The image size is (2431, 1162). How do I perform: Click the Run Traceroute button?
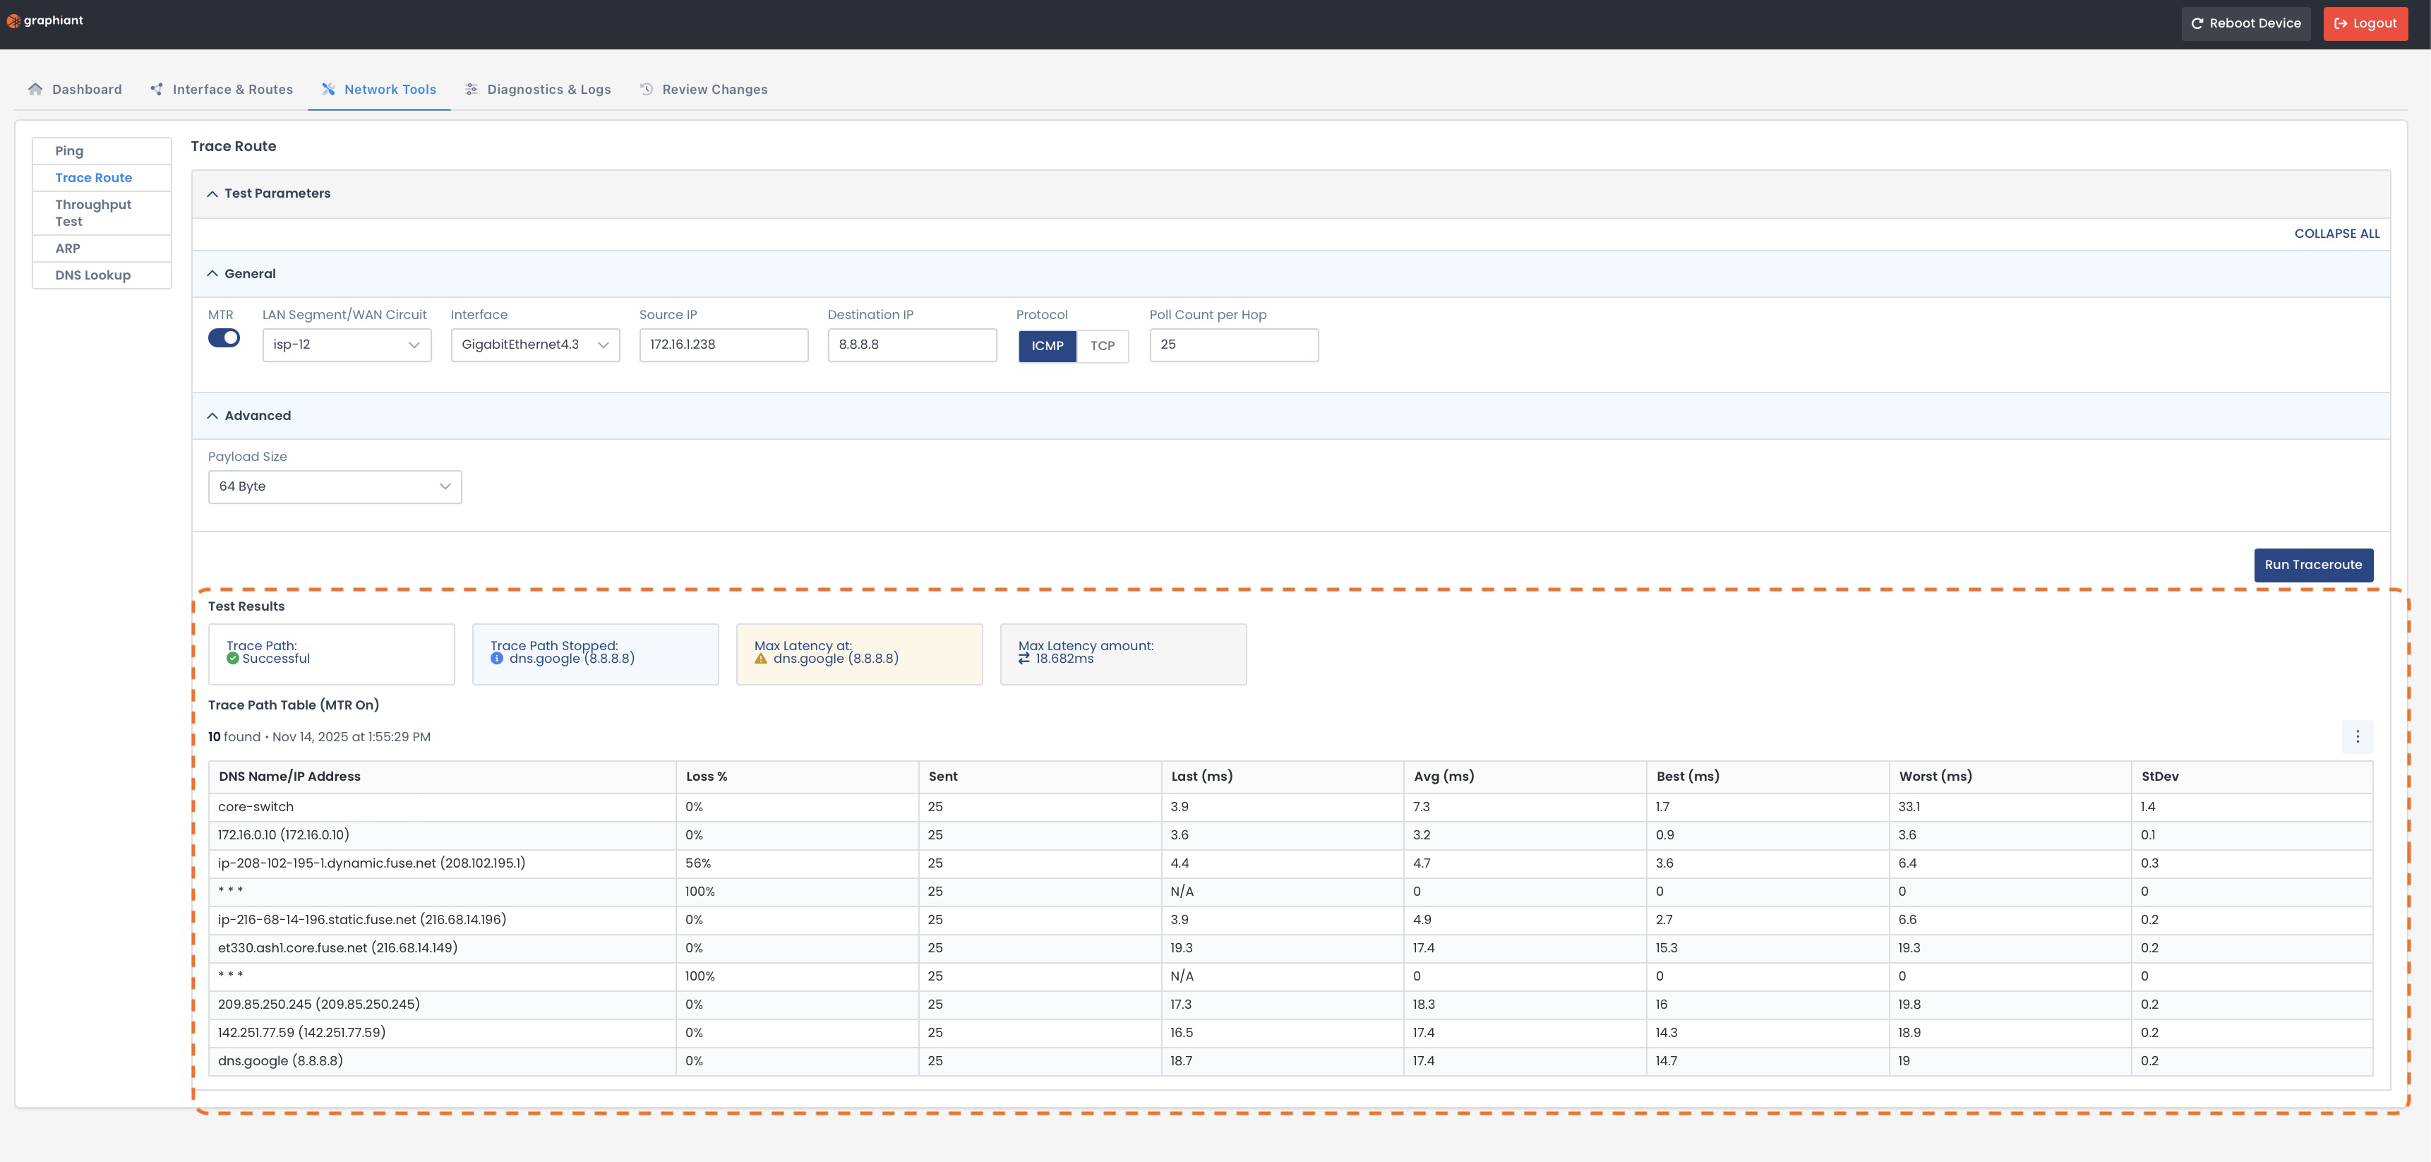tap(2313, 565)
